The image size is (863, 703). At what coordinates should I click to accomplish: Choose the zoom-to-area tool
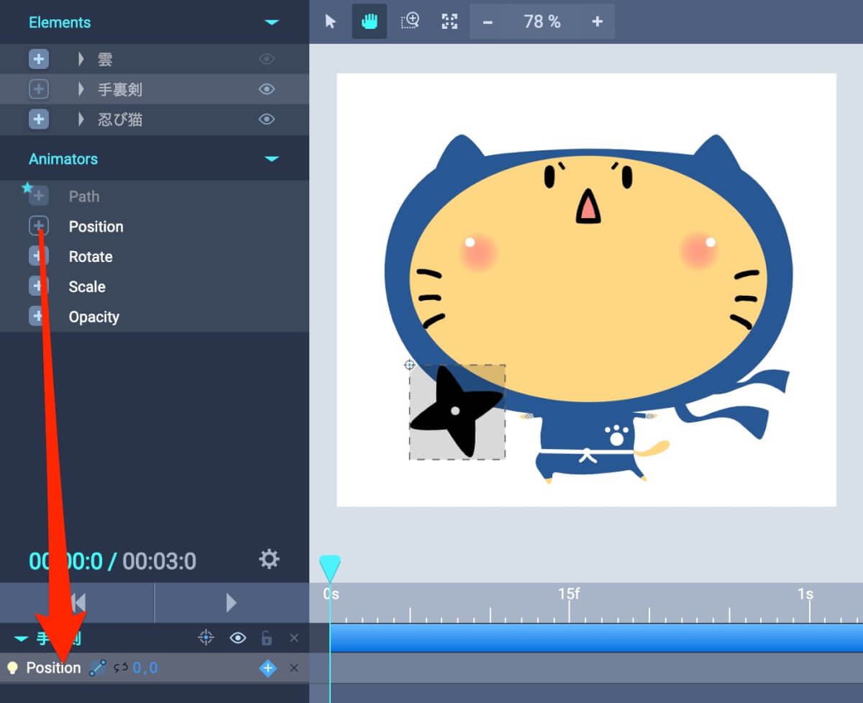point(410,22)
